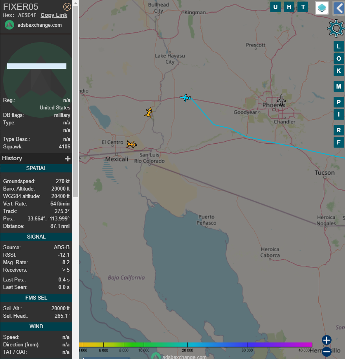
Task: Click the Source value ADS-B
Action: click(x=61, y=248)
